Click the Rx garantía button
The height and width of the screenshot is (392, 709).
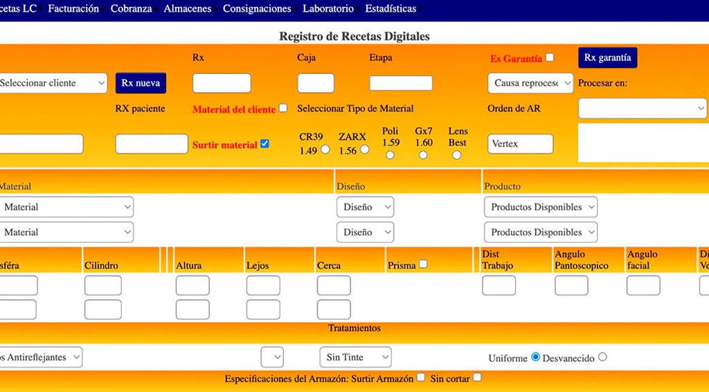point(607,58)
